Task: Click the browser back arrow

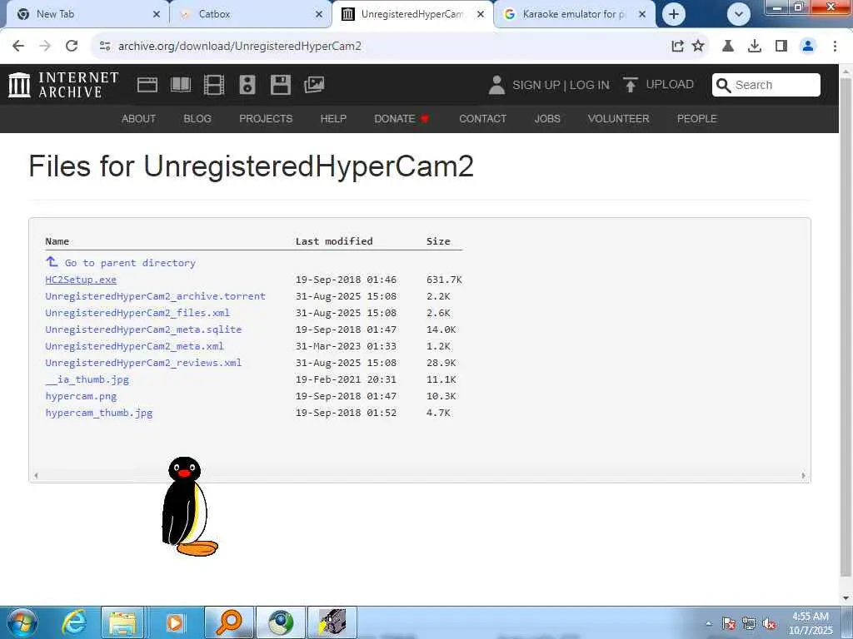Action: (x=18, y=46)
